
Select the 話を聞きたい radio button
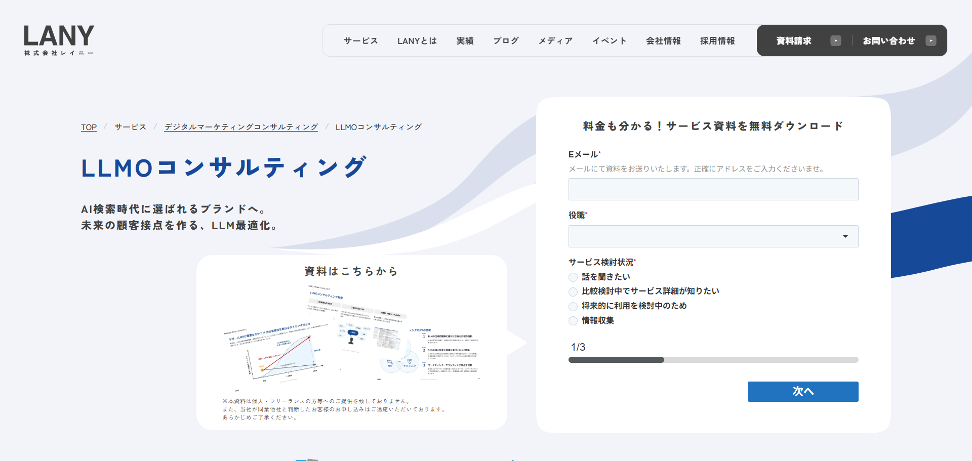click(573, 277)
